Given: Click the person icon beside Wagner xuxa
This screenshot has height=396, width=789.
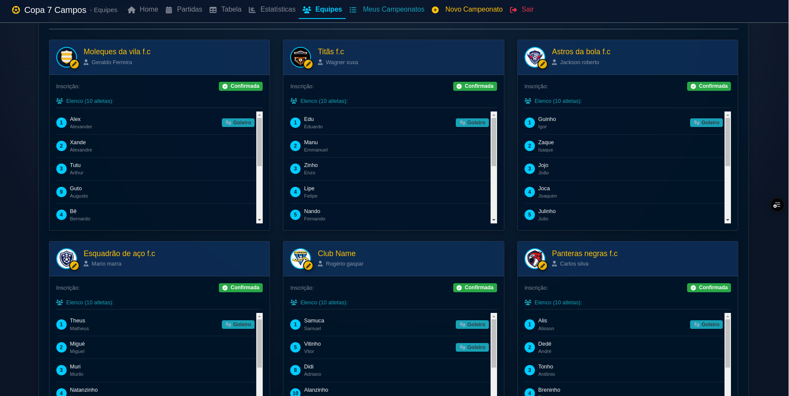Looking at the screenshot, I should [320, 62].
